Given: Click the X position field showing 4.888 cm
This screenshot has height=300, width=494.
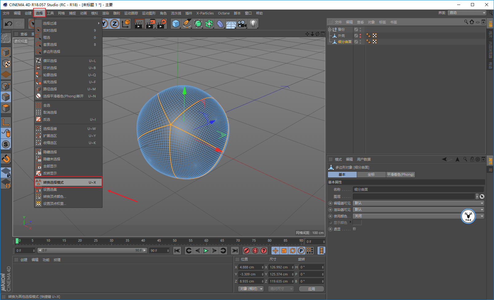Looking at the screenshot, I should click(251, 267).
